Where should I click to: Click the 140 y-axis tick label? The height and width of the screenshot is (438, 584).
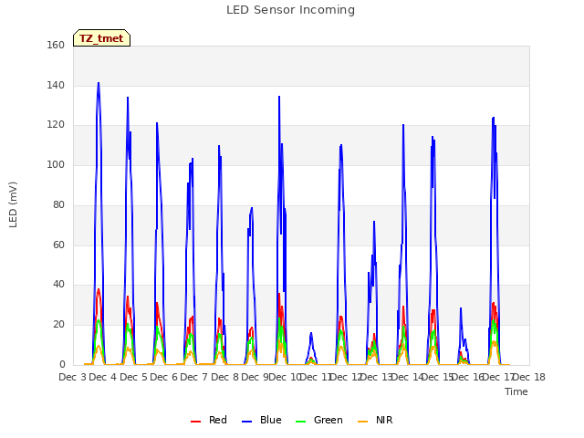pyautogui.click(x=56, y=85)
